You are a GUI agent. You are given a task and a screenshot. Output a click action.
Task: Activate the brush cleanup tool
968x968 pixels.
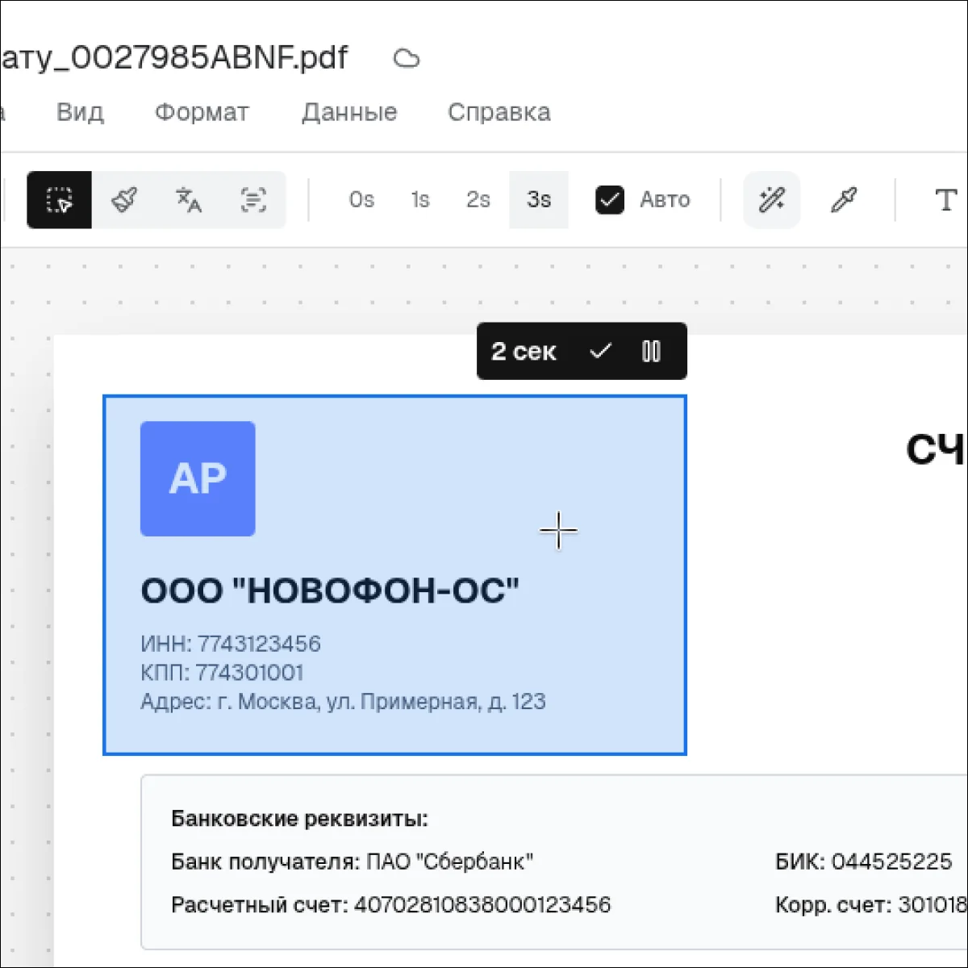(x=124, y=200)
